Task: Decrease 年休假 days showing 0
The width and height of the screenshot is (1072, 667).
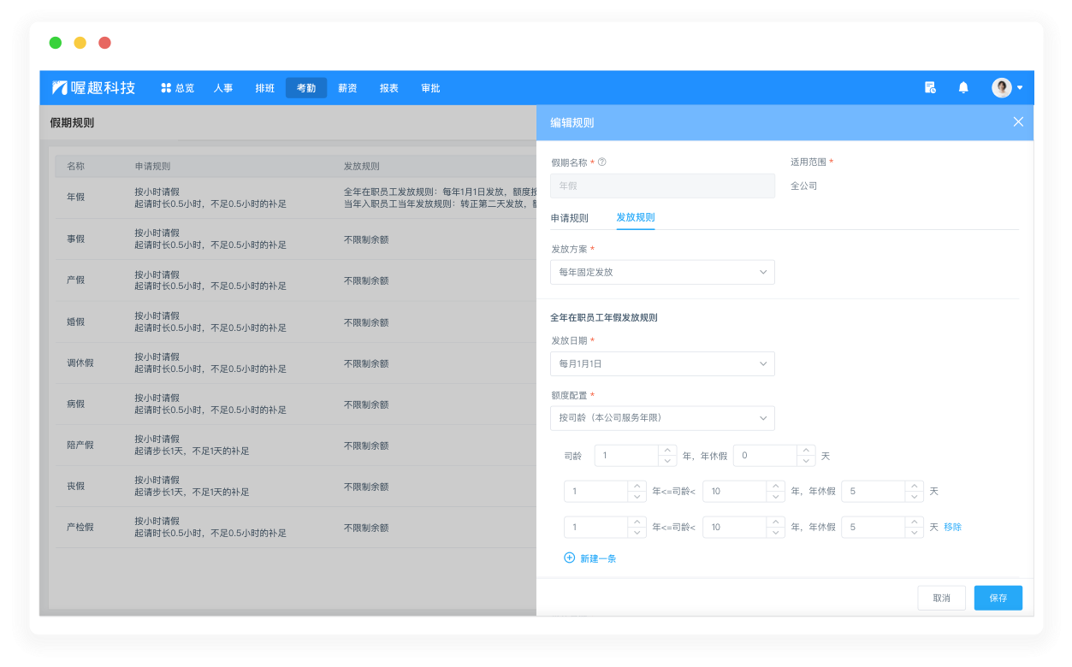Action: pyautogui.click(x=806, y=461)
